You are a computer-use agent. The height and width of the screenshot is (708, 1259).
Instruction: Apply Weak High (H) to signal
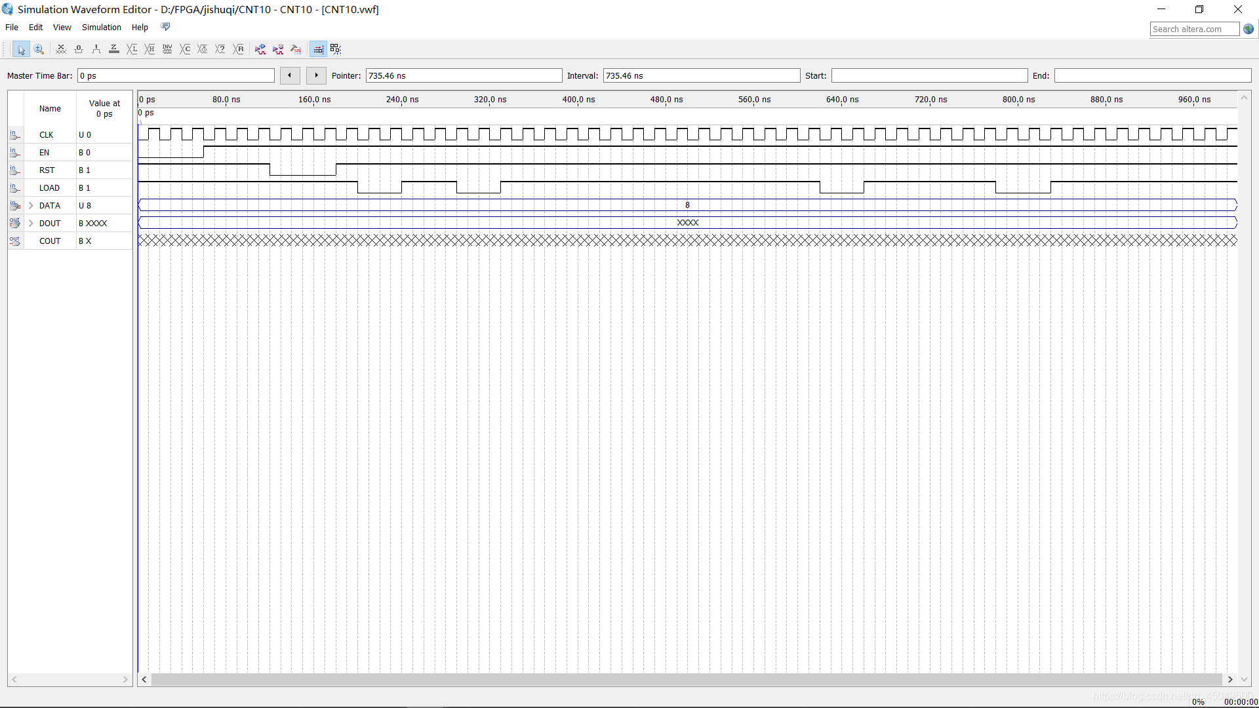coord(150,49)
